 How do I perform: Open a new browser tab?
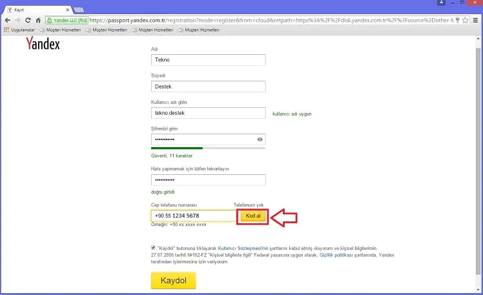pos(79,10)
